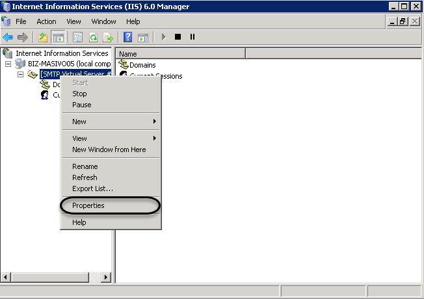Click the Stop item square icon
The width and height of the screenshot is (424, 299).
click(178, 37)
